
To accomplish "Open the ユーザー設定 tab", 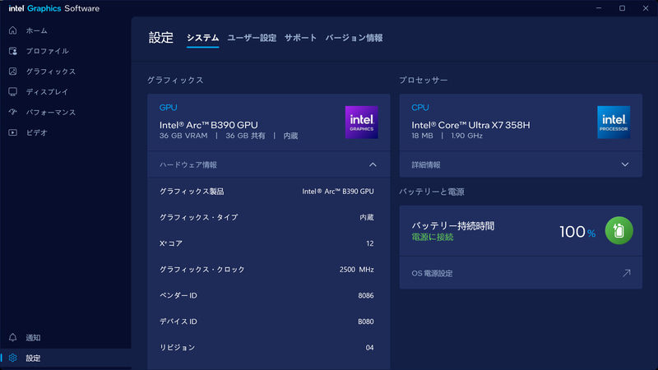I will [x=252, y=38].
